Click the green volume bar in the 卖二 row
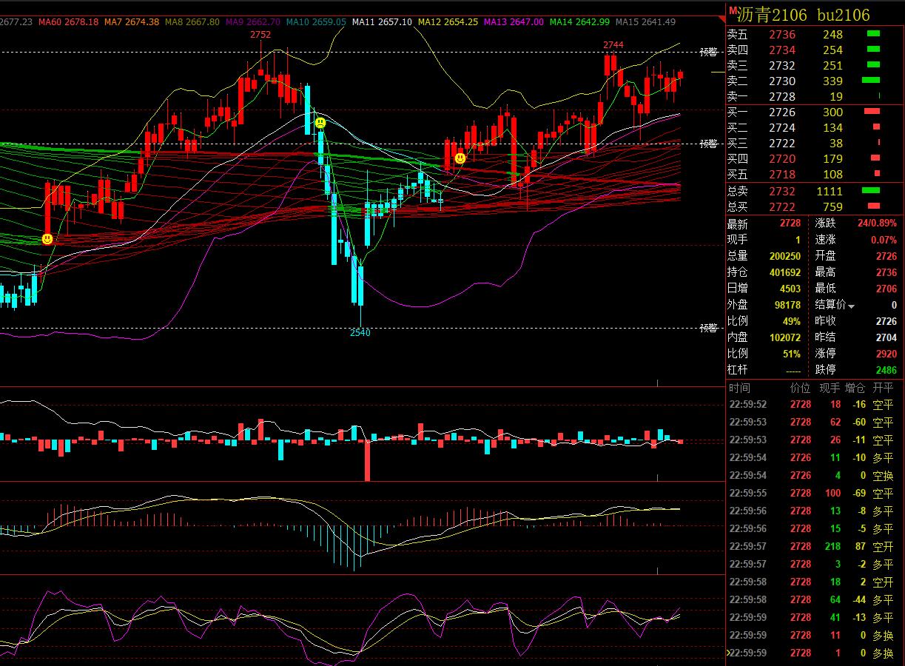 point(870,81)
